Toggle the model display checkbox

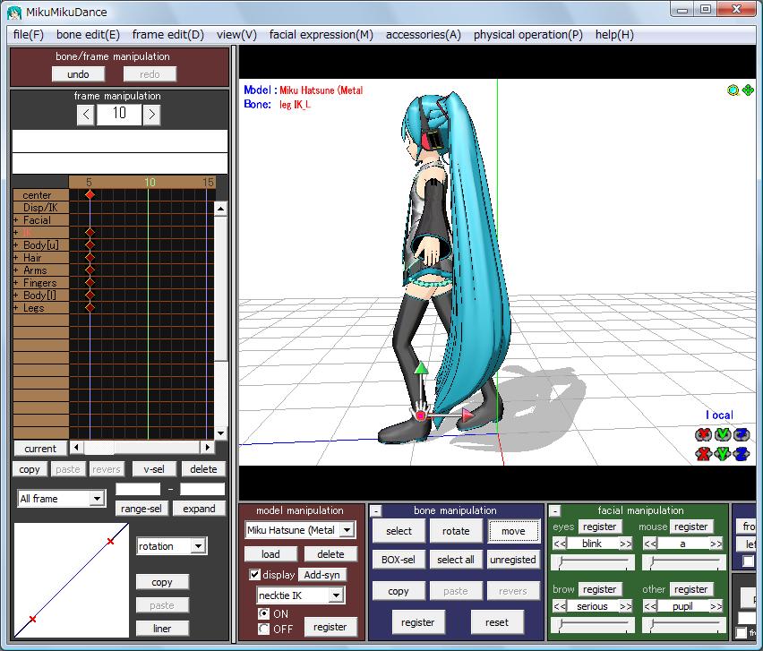(254, 575)
